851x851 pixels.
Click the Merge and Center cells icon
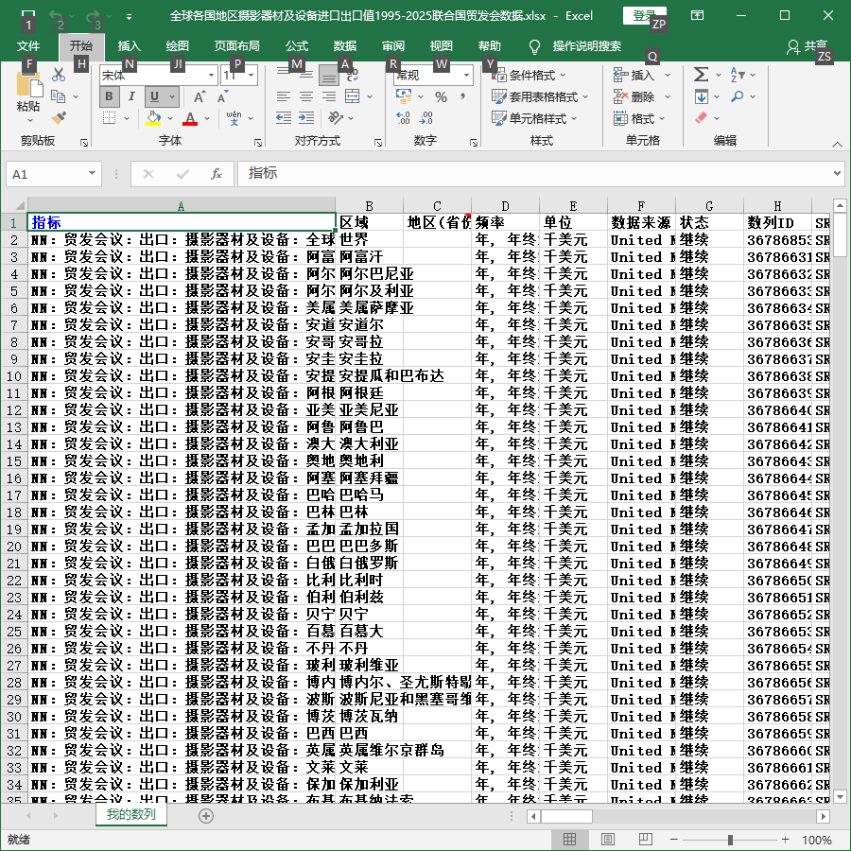(353, 96)
